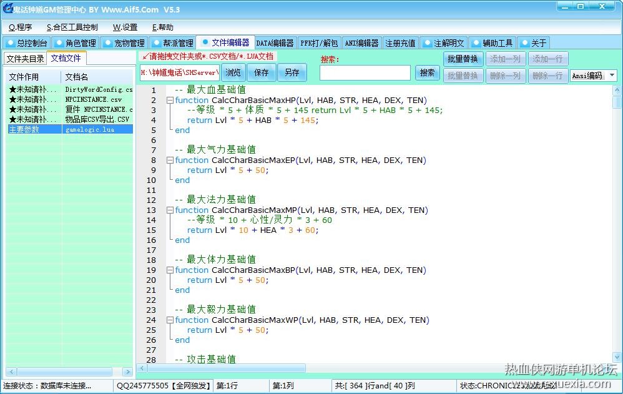The width and height of the screenshot is (623, 394).
Task: Switch to the 总控制台 tab
Action: (27, 43)
